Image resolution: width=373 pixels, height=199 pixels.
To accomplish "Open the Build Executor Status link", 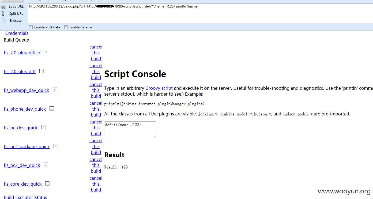I will tap(25, 197).
